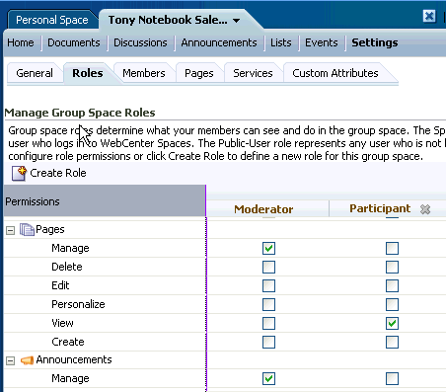Check Pages Edit for Participant
The height and width of the screenshot is (392, 446).
click(x=392, y=285)
